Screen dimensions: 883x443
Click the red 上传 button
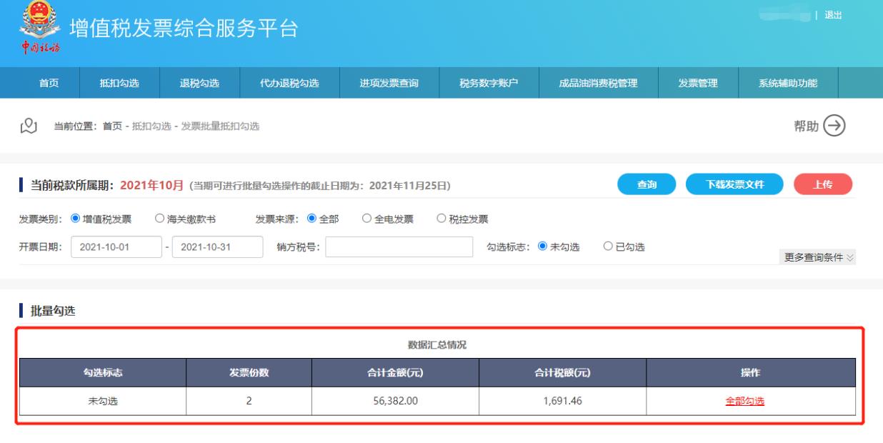(x=823, y=184)
